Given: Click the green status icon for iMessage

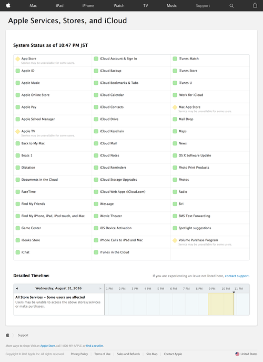Looking at the screenshot, I should click(x=96, y=204).
